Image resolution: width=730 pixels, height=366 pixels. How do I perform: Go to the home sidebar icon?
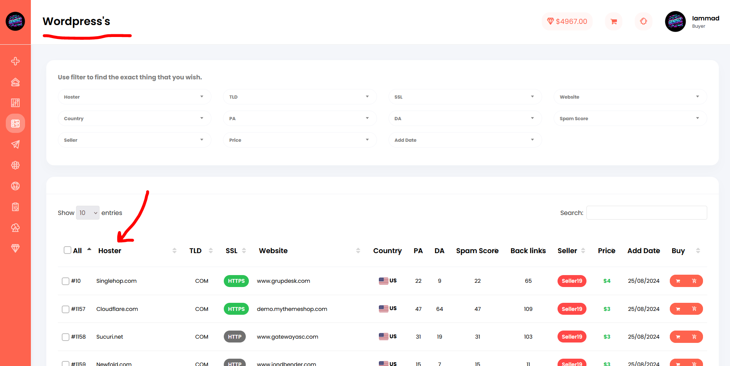click(15, 82)
